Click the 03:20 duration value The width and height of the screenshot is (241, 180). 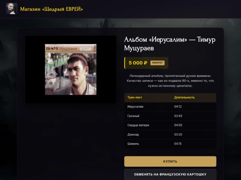click(x=178, y=135)
